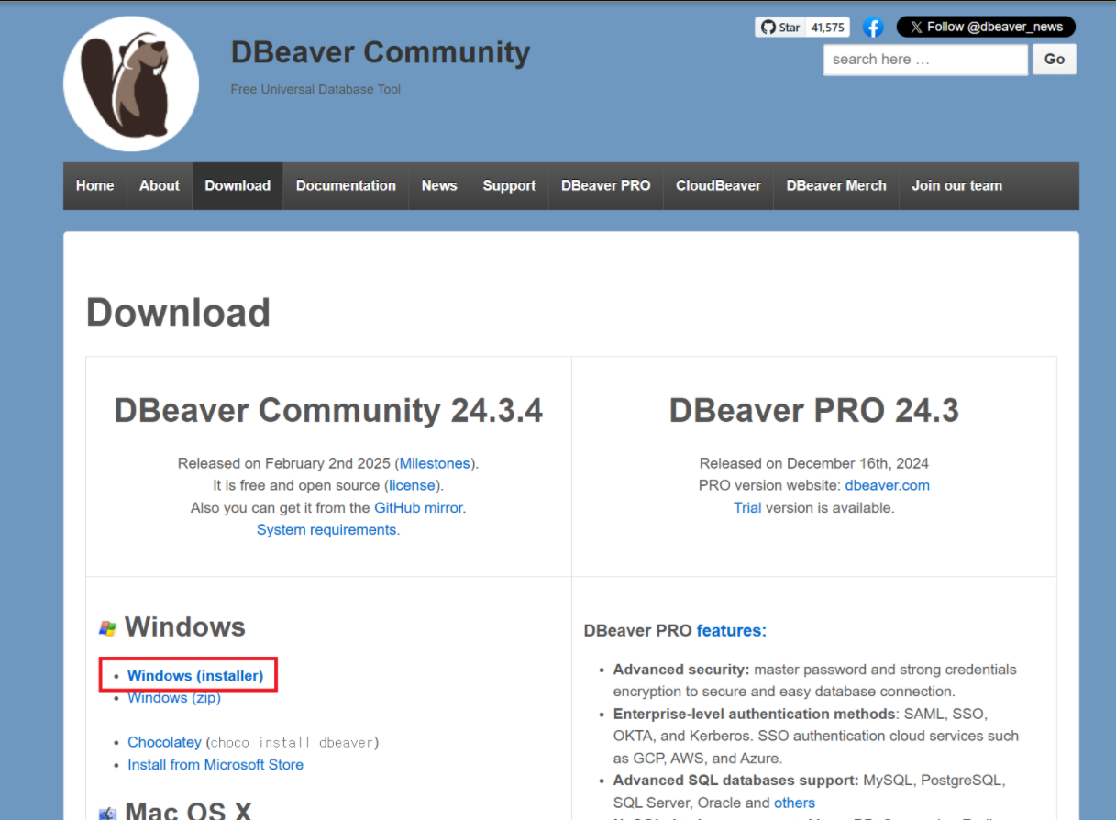1116x820 pixels.
Task: Submit search with the Go button
Action: (x=1055, y=60)
